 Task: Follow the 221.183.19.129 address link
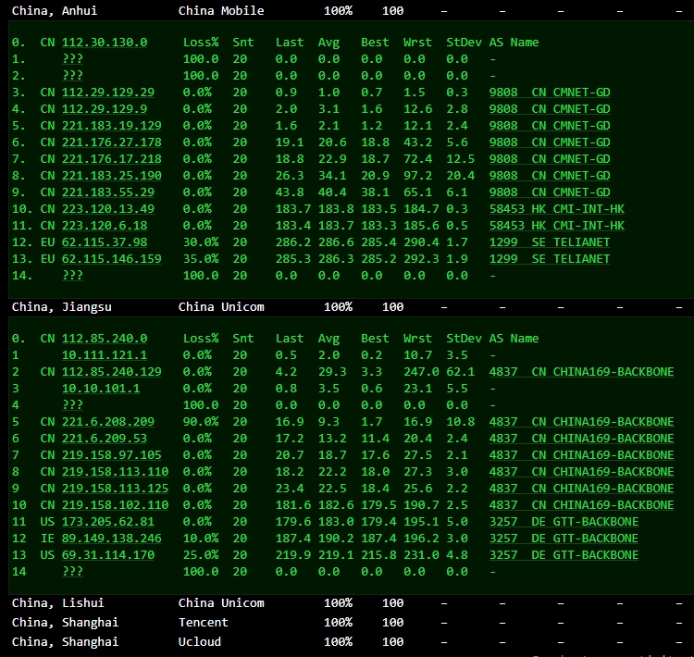click(112, 126)
